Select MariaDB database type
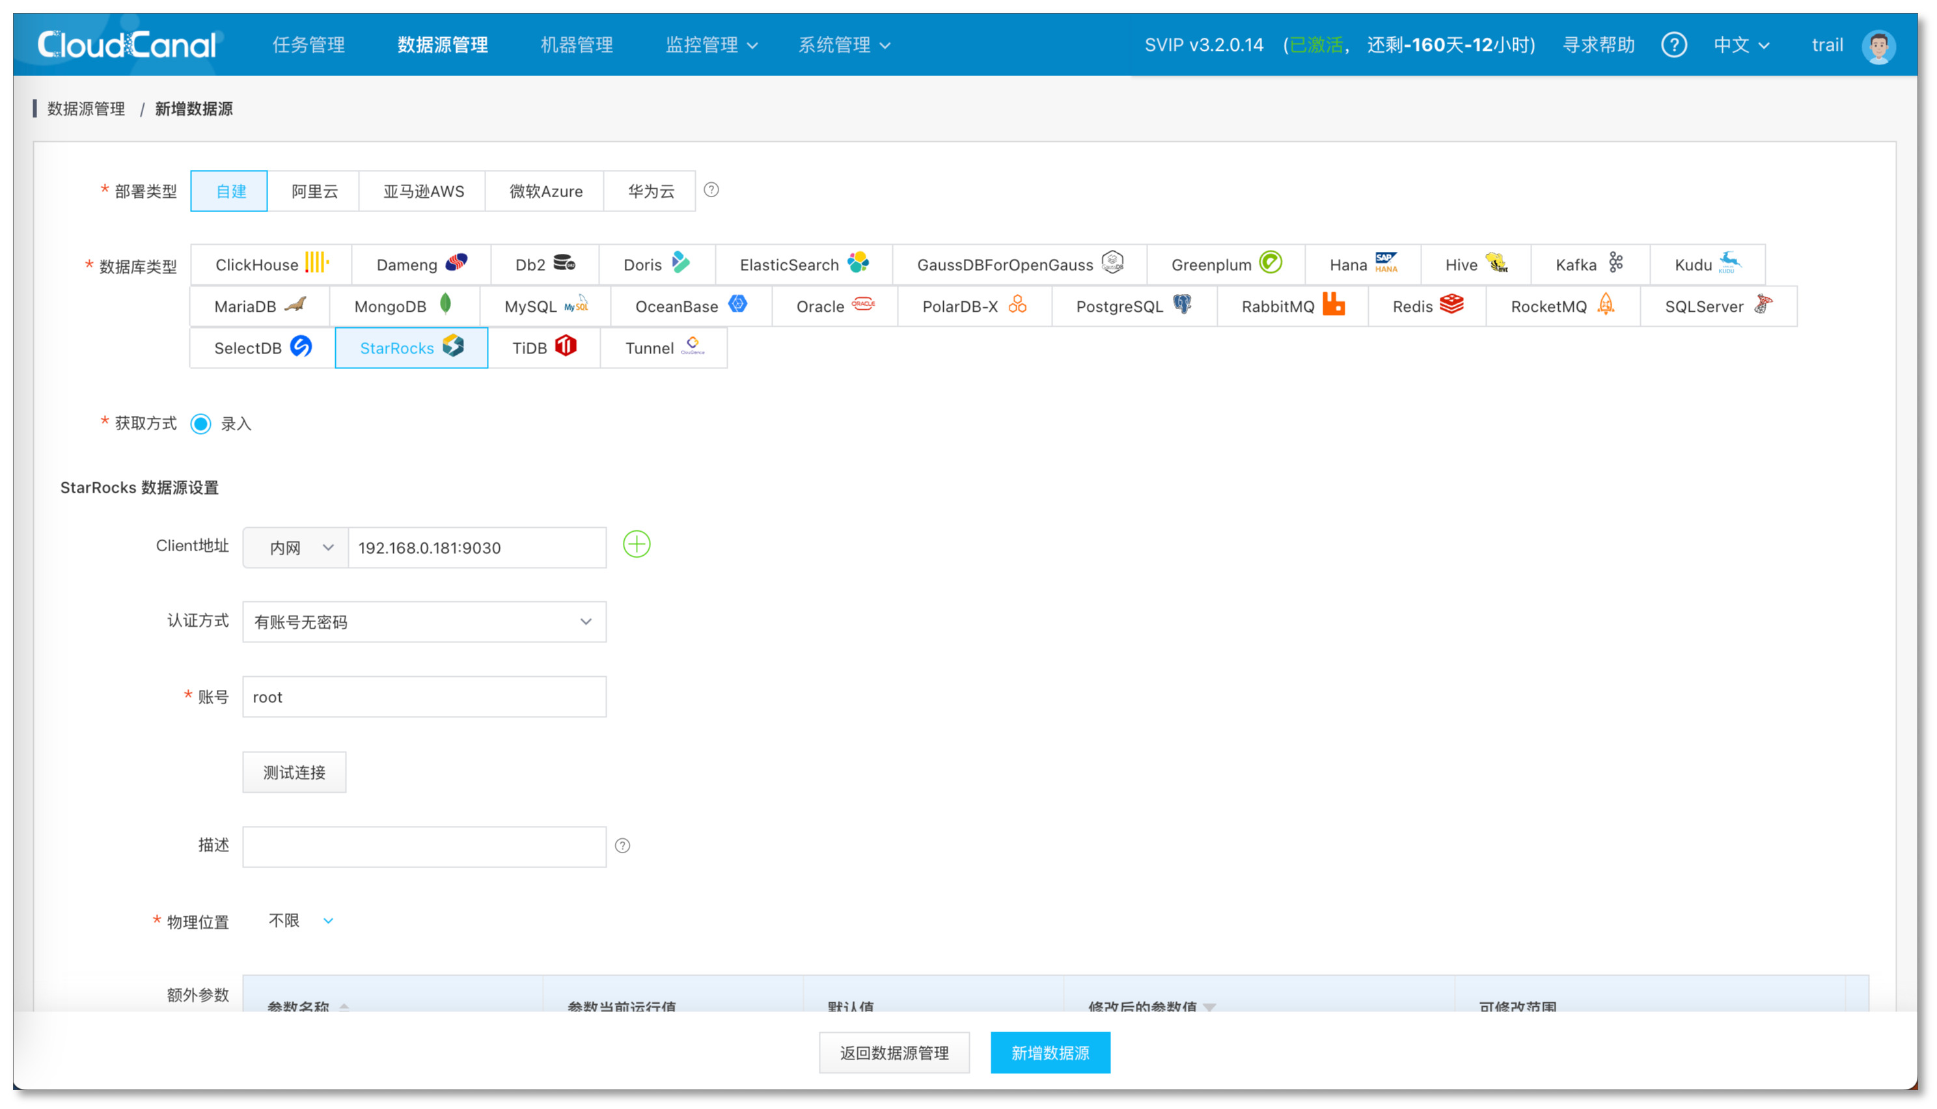The image size is (1937, 1109). tap(259, 306)
